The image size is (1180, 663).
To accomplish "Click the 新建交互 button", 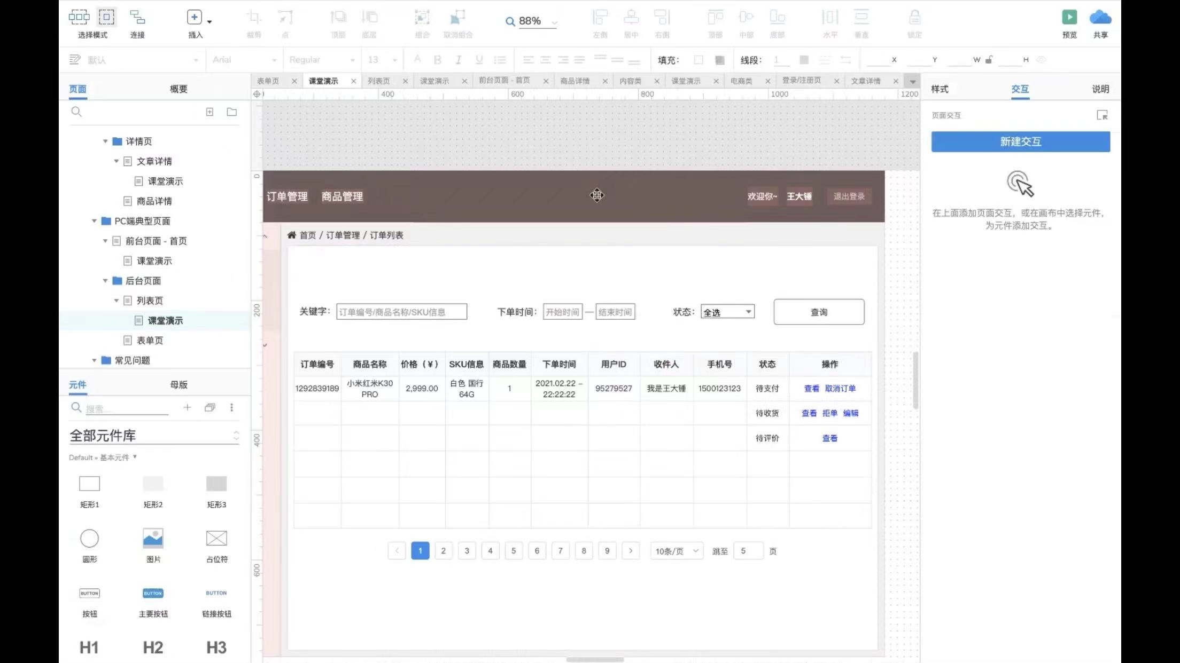I will (1020, 142).
